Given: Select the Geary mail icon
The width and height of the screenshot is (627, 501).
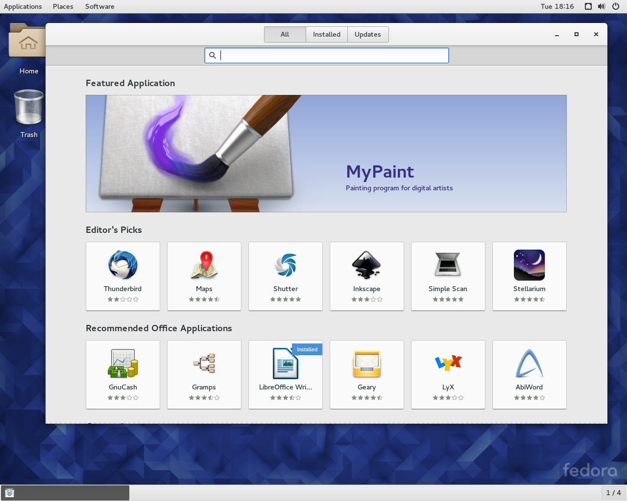Looking at the screenshot, I should click(x=367, y=364).
